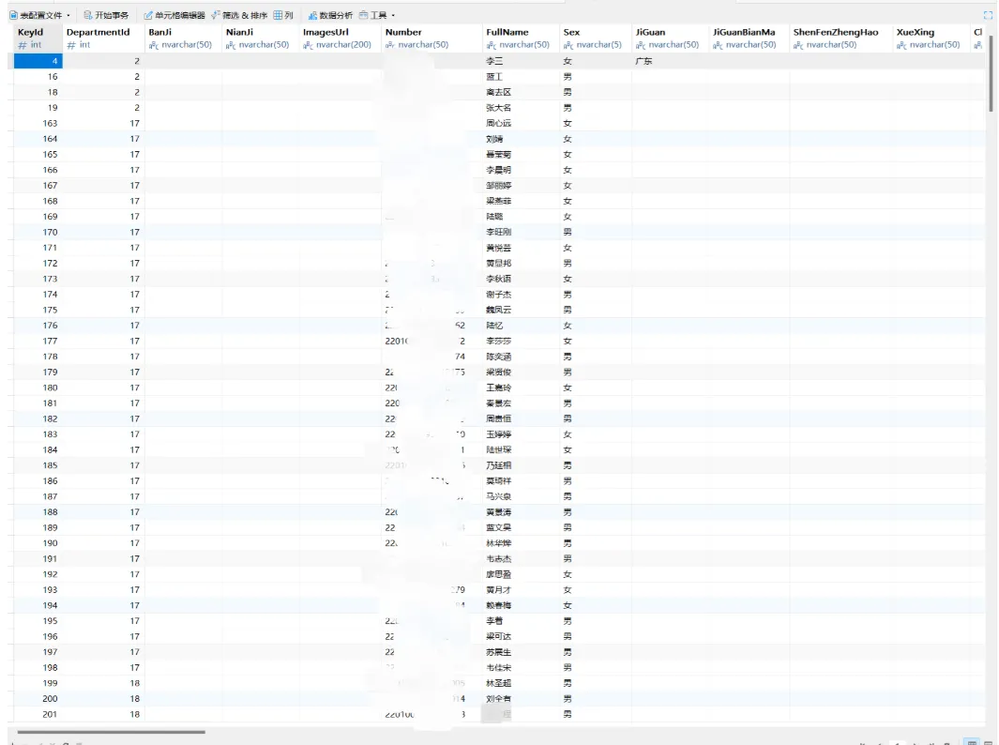
Task: Select the DepartmentId column header
Action: [104, 38]
